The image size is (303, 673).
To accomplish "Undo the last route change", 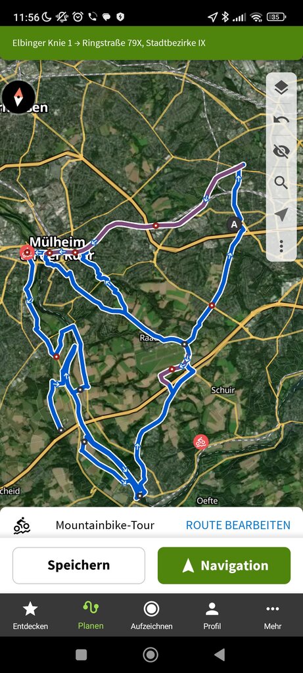I will [281, 120].
